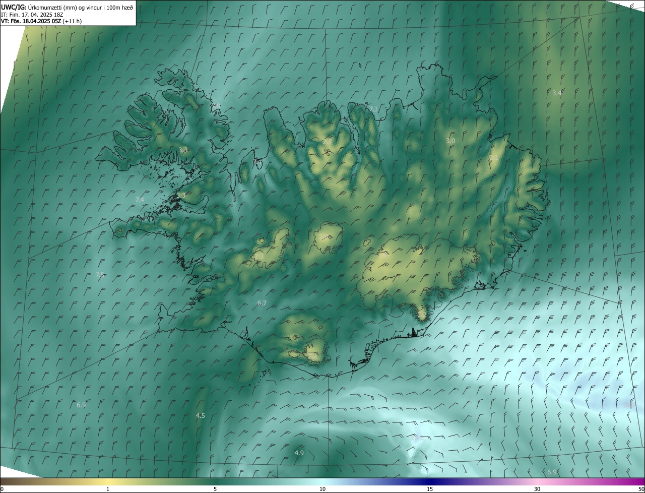Click the 6.7 value on the map
Image resolution: width=645 pixels, height=493 pixels.
pos(262,303)
